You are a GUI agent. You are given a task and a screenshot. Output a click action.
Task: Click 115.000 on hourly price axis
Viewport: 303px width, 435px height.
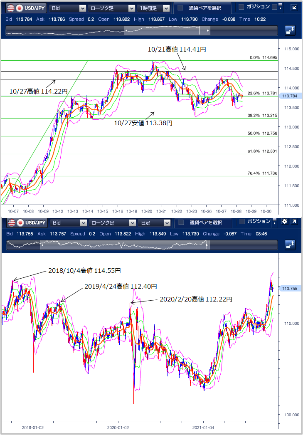pos(292,49)
